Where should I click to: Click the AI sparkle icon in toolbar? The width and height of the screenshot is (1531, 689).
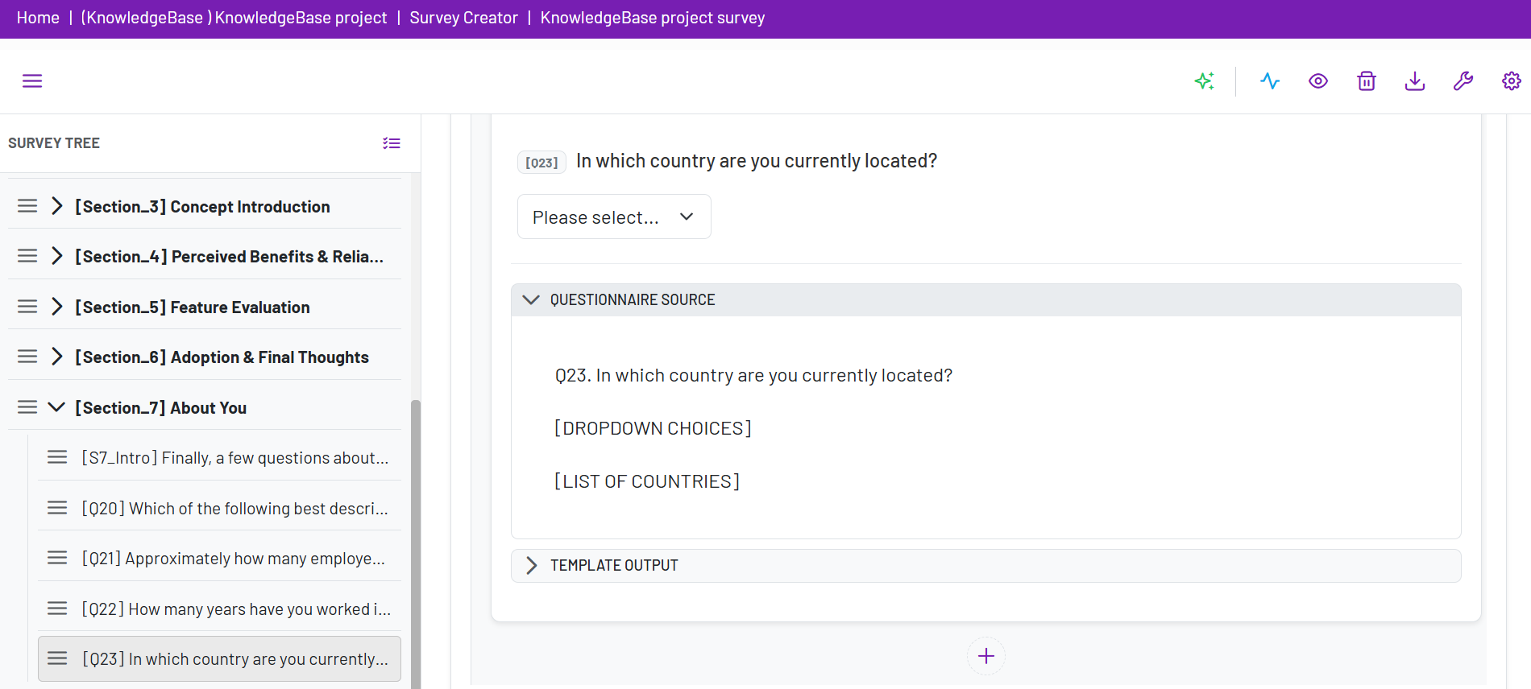(x=1205, y=80)
